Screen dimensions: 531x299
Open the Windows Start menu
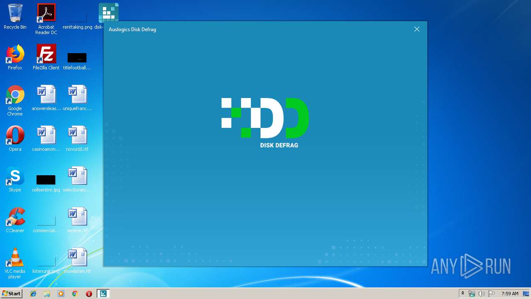click(11, 294)
